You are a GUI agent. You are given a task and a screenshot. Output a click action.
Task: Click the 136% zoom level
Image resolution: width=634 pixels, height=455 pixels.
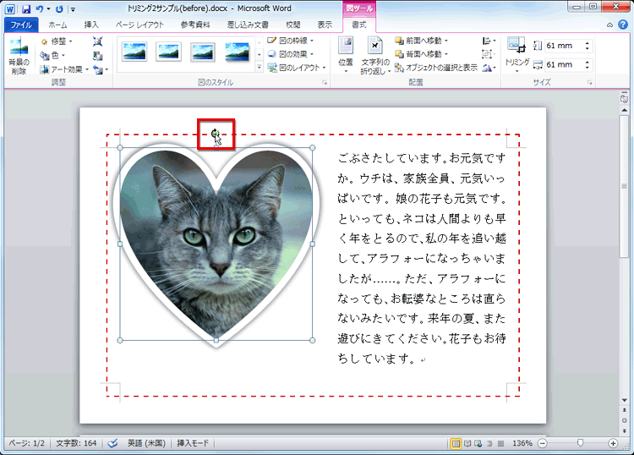pos(522,443)
